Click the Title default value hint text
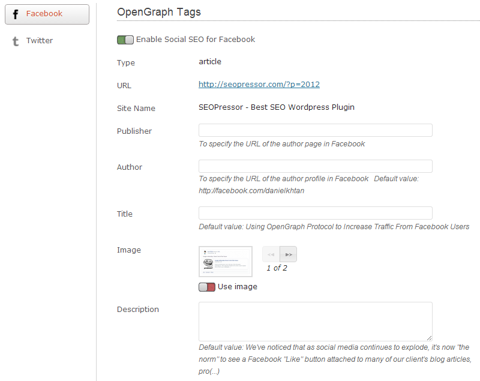The image size is (480, 381). tap(334, 227)
